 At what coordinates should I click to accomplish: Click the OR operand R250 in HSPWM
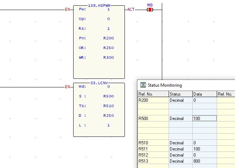coord(108,48)
